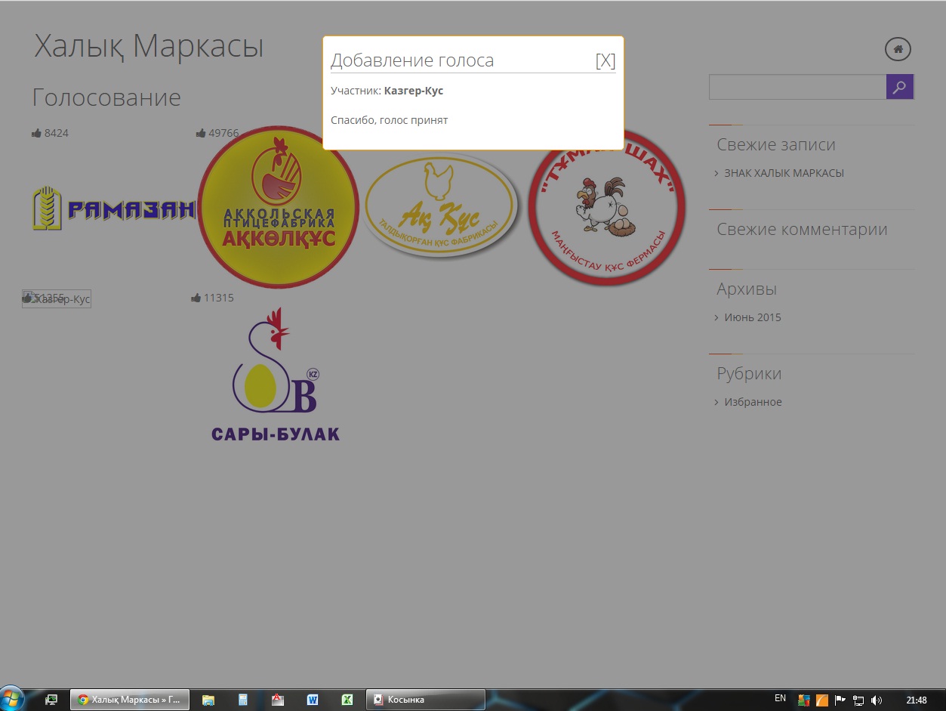Focus the search input field

[x=797, y=87]
